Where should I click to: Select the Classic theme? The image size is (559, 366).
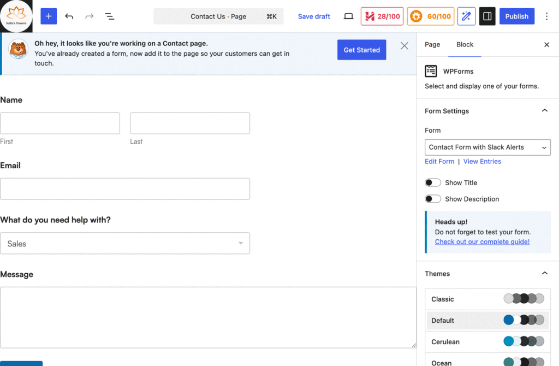tap(487, 299)
